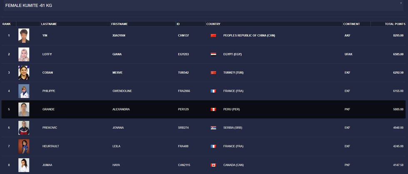The height and width of the screenshot is (174, 408).
Task: Sort by the Rank column header
Action: click(x=7, y=24)
